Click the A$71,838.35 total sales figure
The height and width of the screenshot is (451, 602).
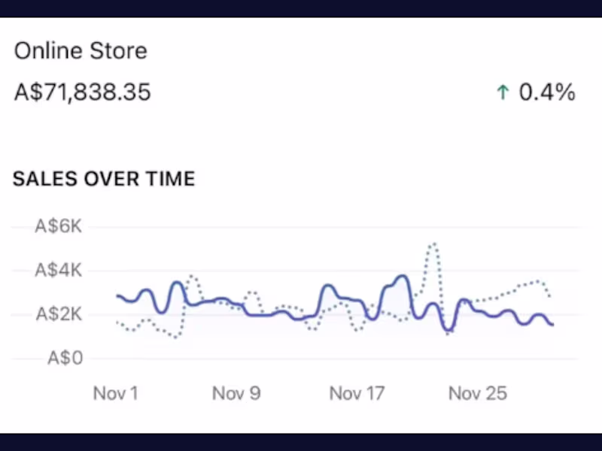pos(82,92)
